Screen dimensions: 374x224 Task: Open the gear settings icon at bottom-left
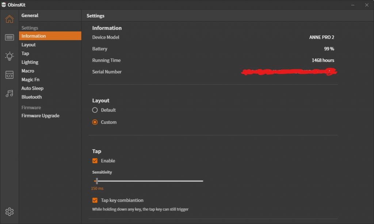tap(9, 212)
